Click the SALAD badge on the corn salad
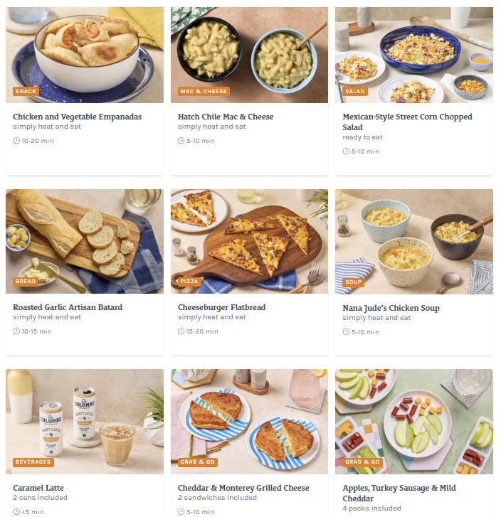Image resolution: width=501 pixels, height=517 pixels. coord(355,91)
